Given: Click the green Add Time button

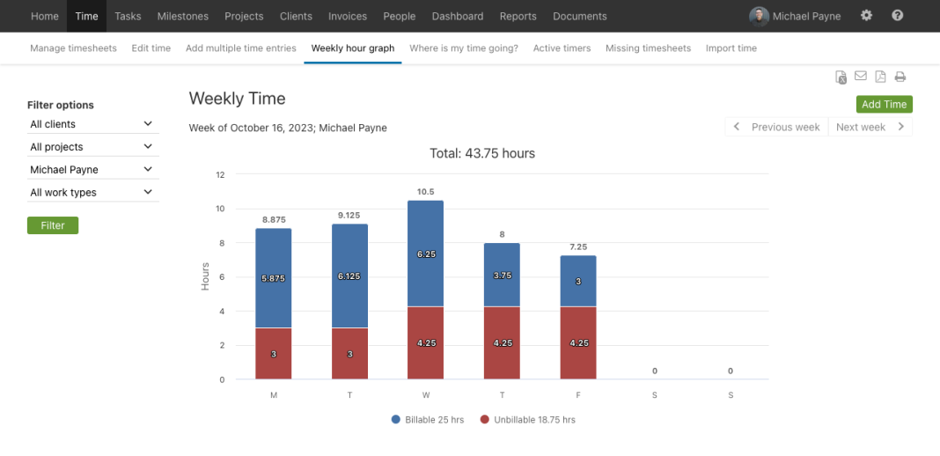Looking at the screenshot, I should coord(884,105).
